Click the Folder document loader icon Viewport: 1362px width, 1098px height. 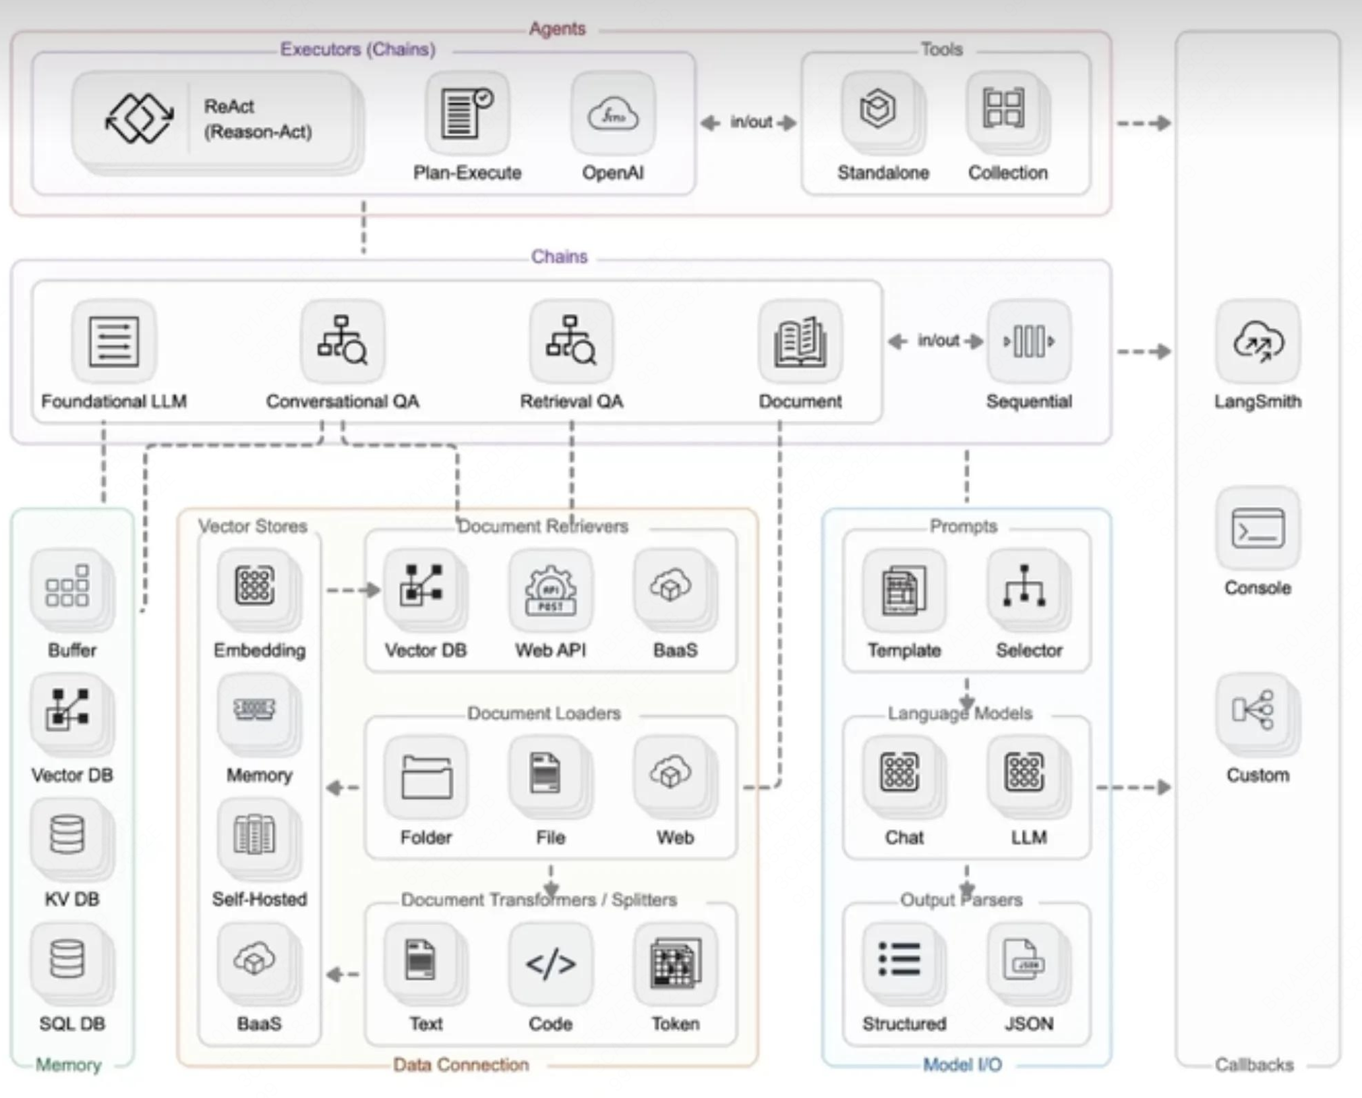[x=426, y=778]
